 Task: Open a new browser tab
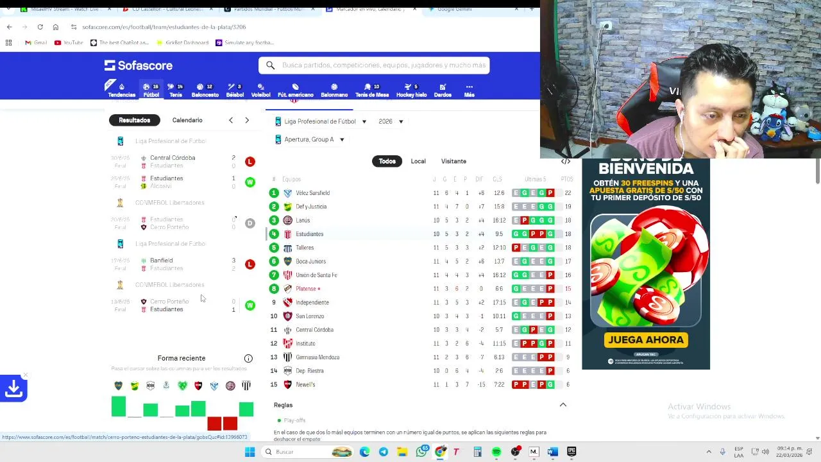tap(531, 9)
